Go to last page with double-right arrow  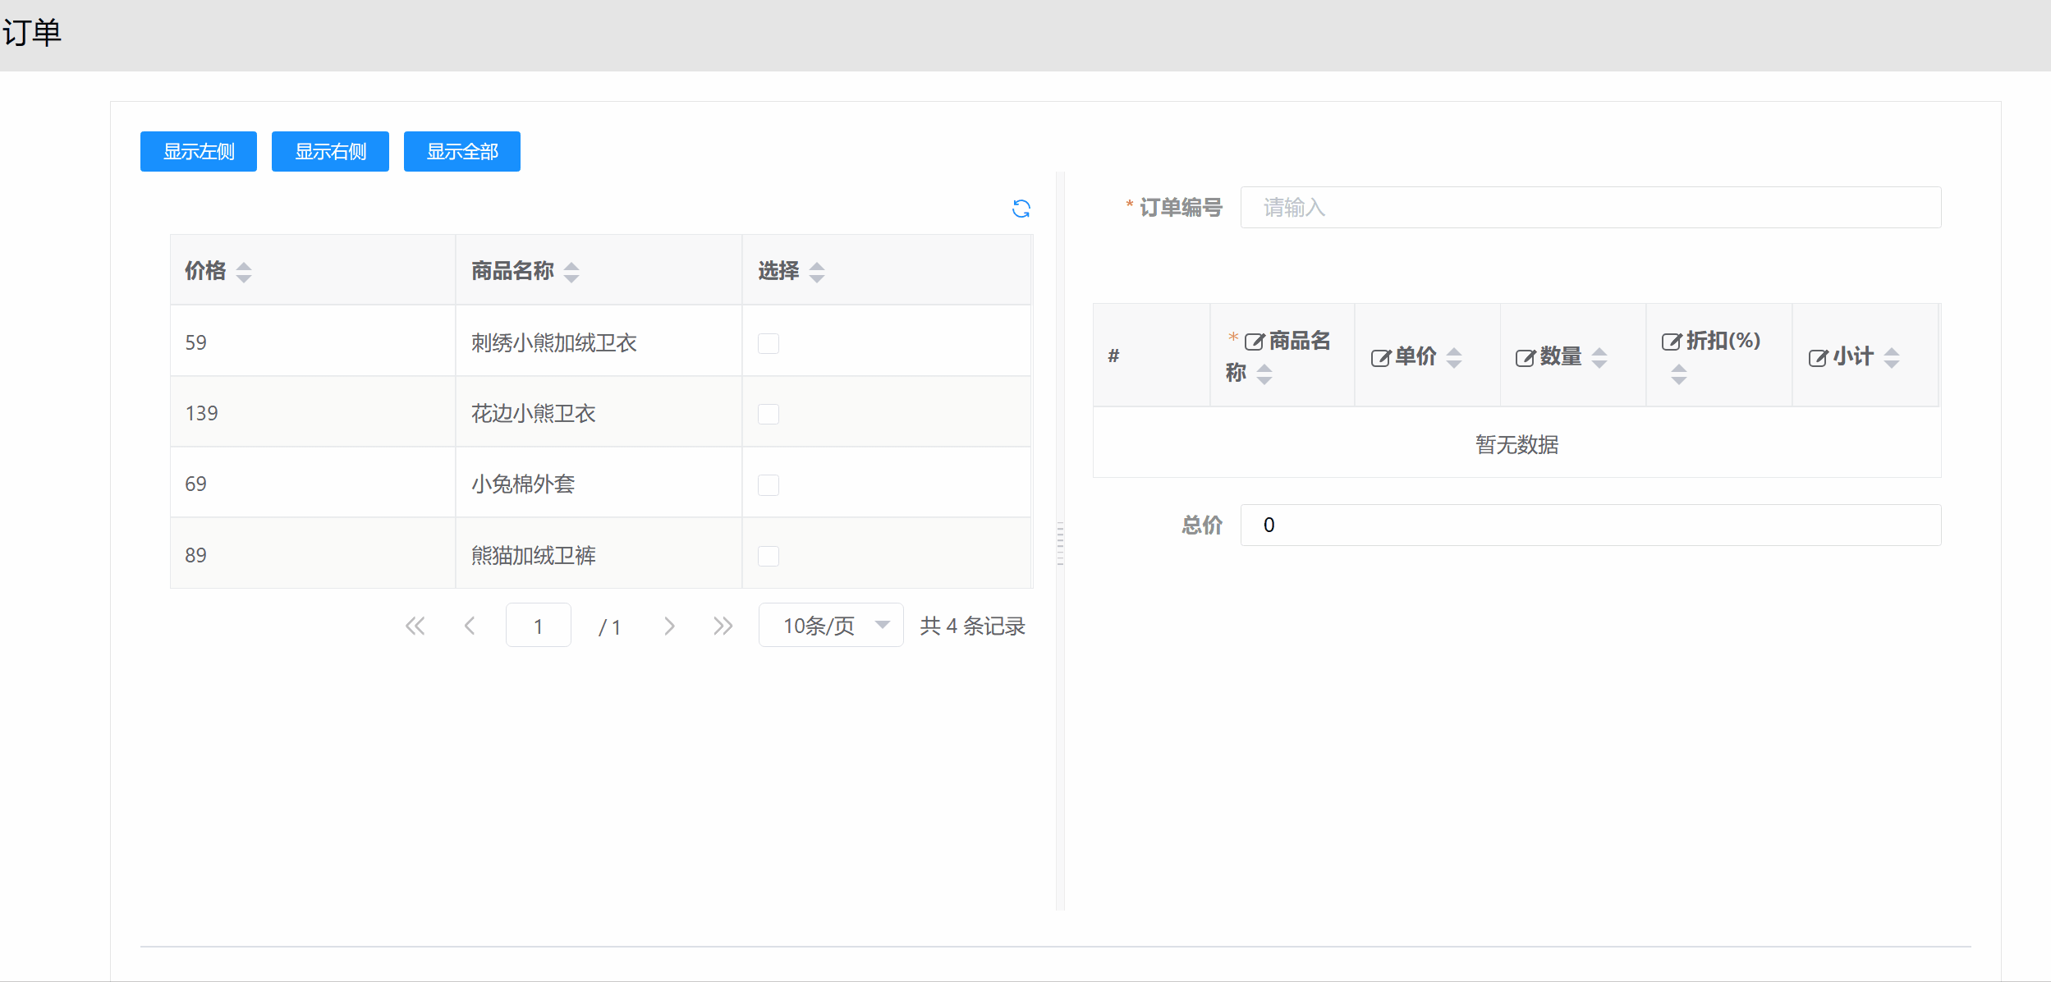tap(723, 626)
